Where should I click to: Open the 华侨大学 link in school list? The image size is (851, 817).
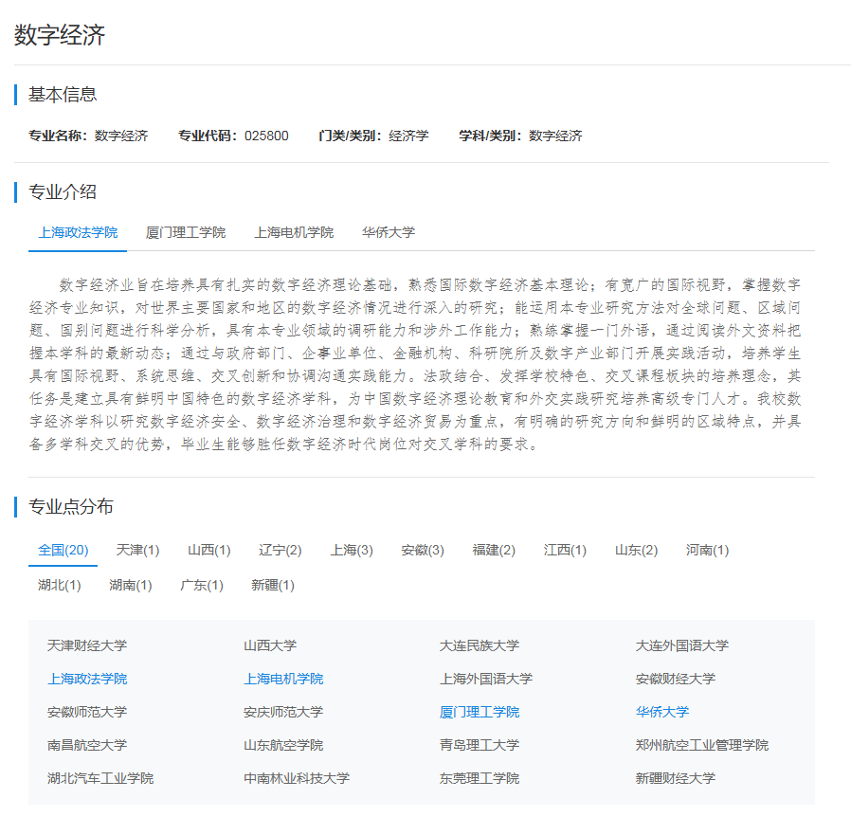point(662,712)
